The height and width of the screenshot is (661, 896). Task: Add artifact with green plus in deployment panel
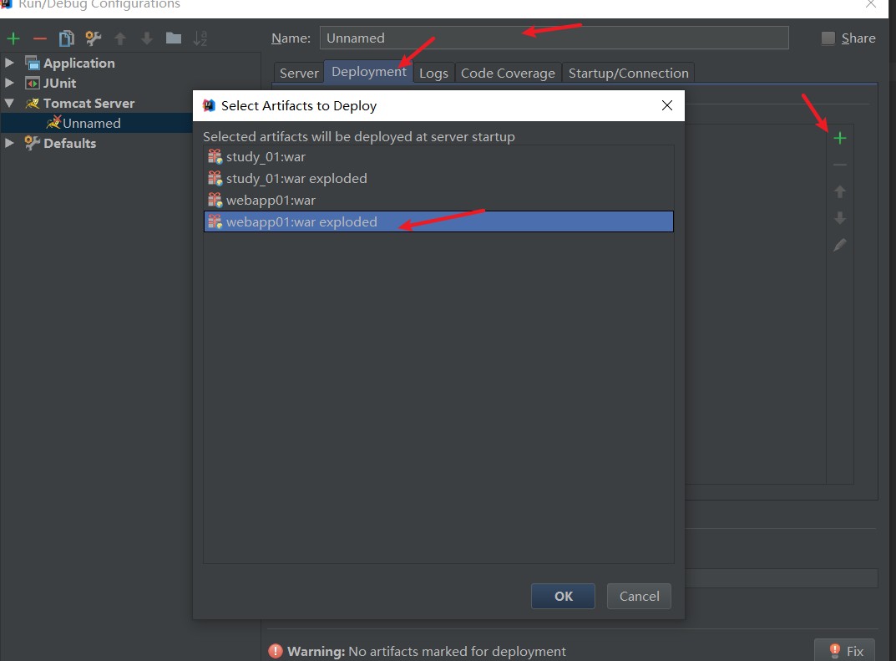(839, 138)
